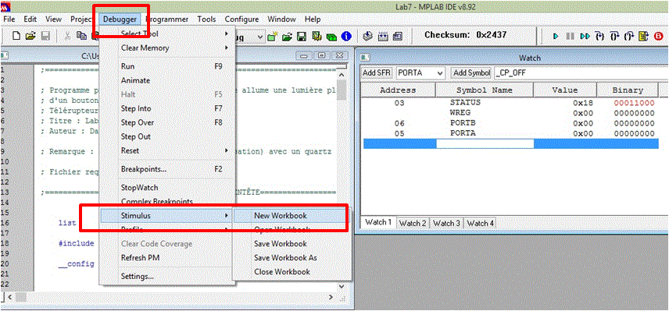Select the STATUS row in Watch

[x=510, y=103]
